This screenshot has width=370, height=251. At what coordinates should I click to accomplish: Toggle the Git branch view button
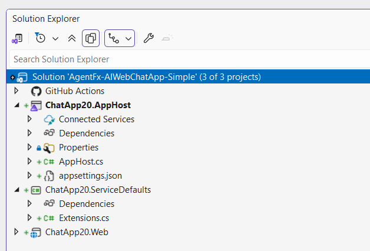coord(114,39)
